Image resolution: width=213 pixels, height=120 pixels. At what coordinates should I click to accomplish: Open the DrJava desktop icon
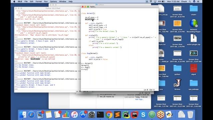pyautogui.click(x=177, y=83)
